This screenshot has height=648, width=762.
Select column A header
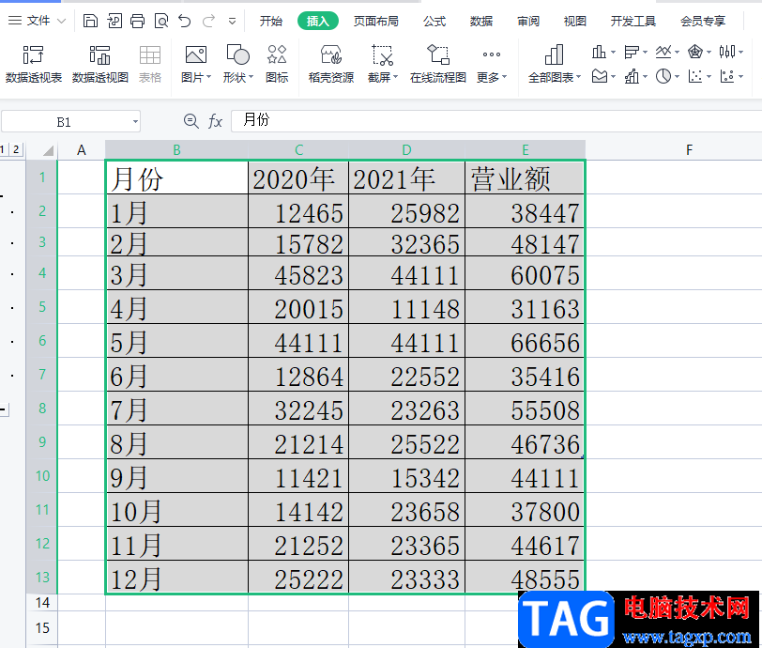82,150
